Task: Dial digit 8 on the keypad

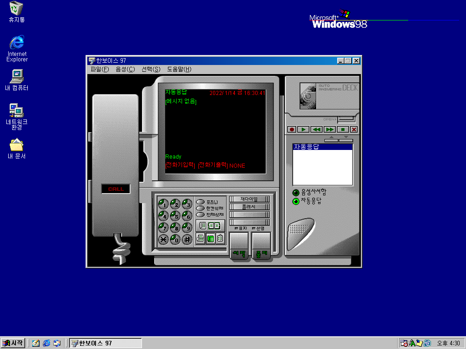Action: click(175, 228)
